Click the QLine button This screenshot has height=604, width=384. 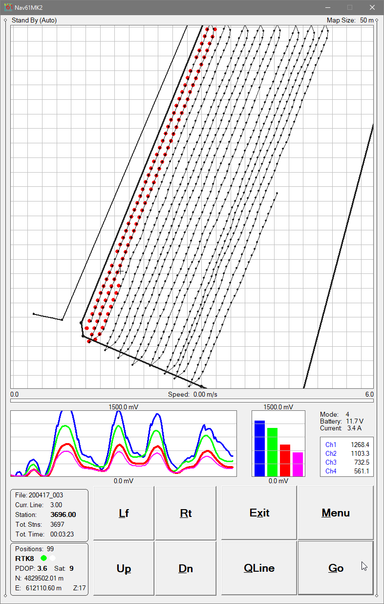click(259, 568)
